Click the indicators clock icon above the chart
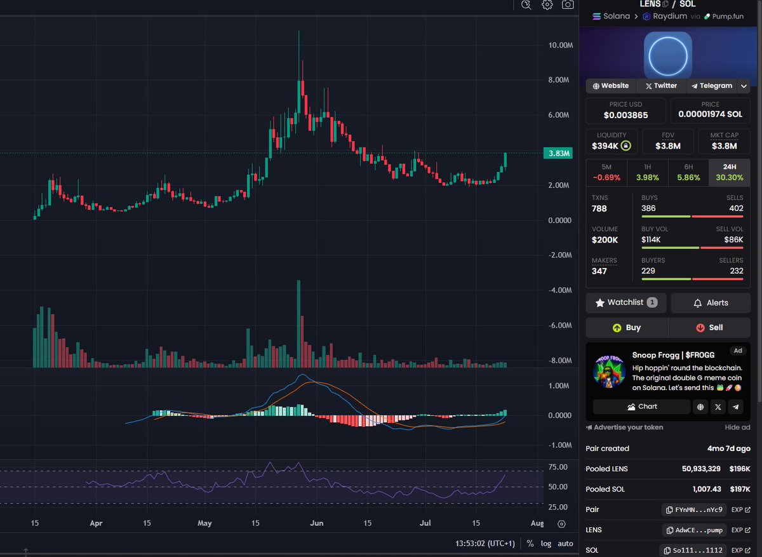This screenshot has width=762, height=557. point(526,4)
